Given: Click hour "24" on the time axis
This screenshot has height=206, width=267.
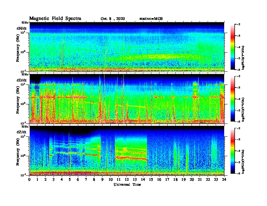Looking at the screenshot, I should [224, 179].
